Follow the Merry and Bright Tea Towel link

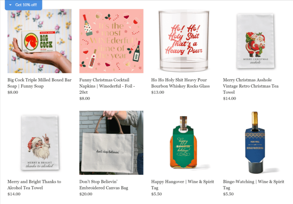pos(34,185)
